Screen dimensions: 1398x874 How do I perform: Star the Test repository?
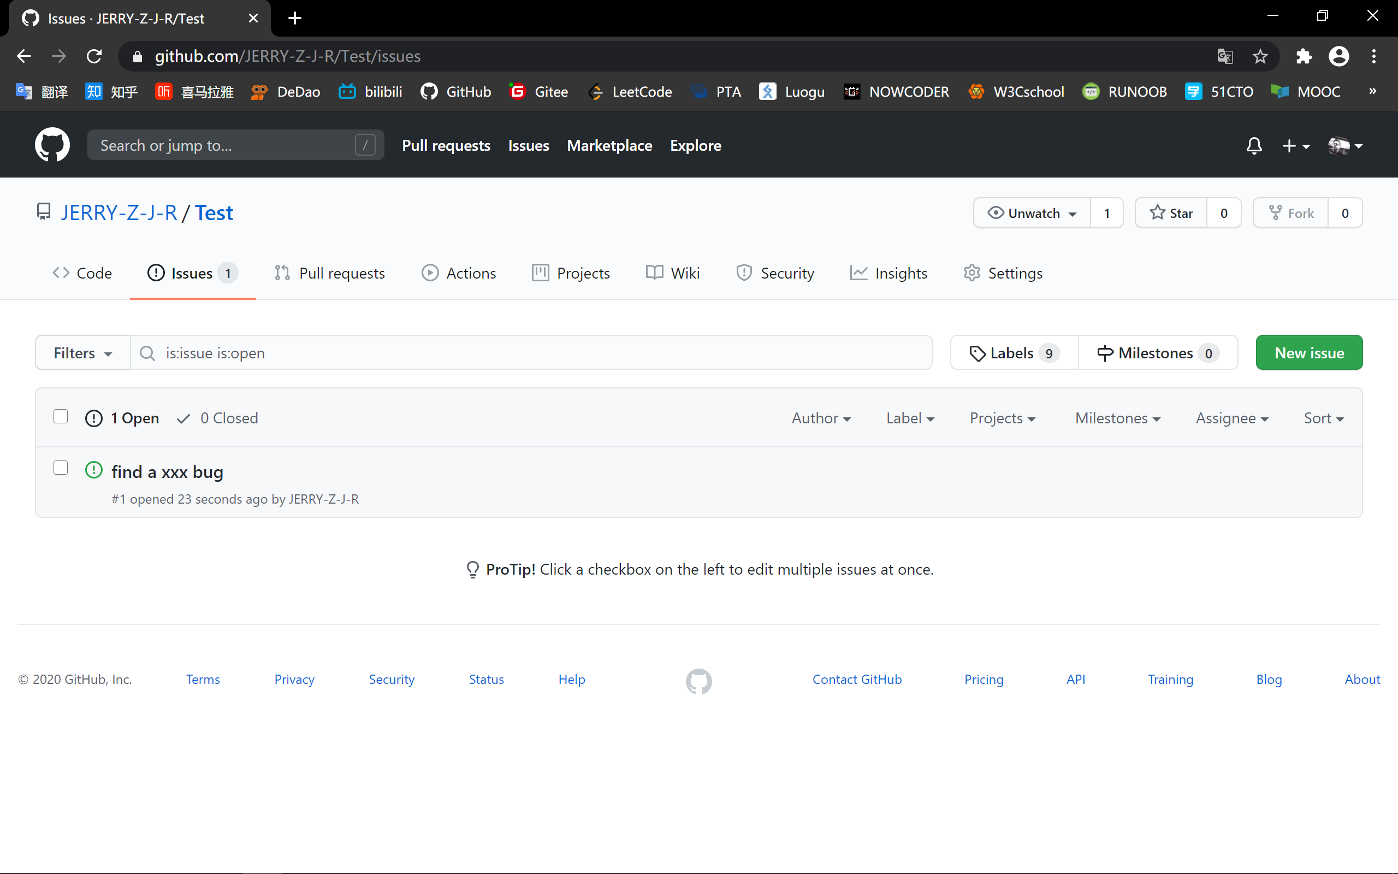pyautogui.click(x=1171, y=212)
